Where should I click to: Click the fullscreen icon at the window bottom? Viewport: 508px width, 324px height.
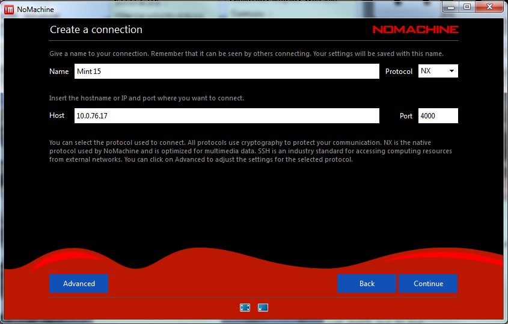(x=245, y=308)
